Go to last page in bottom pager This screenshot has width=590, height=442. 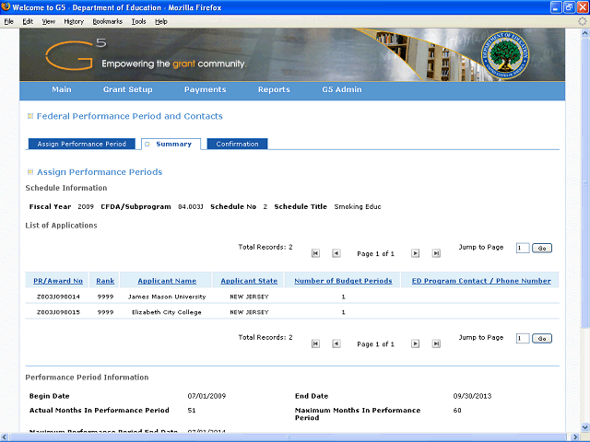coord(436,343)
